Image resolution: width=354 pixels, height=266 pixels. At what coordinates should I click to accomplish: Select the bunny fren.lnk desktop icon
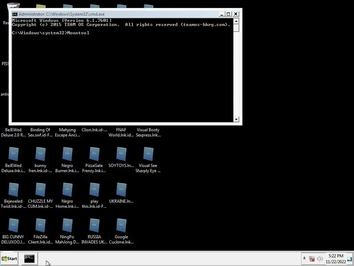pos(40,160)
